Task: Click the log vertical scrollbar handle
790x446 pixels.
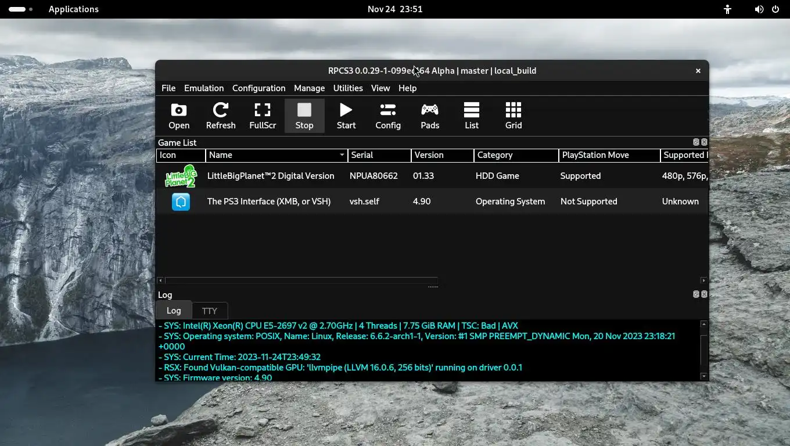Action: pyautogui.click(x=704, y=350)
